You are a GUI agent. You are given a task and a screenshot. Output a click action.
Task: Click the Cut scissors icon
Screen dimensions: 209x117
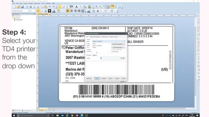38,7
